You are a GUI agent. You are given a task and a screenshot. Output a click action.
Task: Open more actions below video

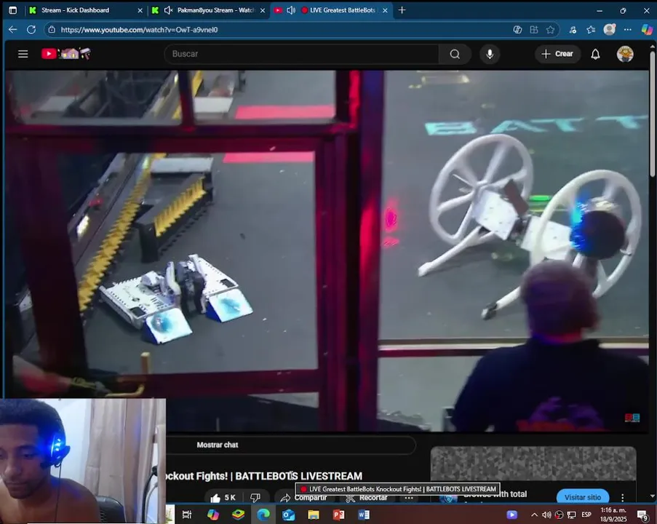pyautogui.click(x=409, y=498)
